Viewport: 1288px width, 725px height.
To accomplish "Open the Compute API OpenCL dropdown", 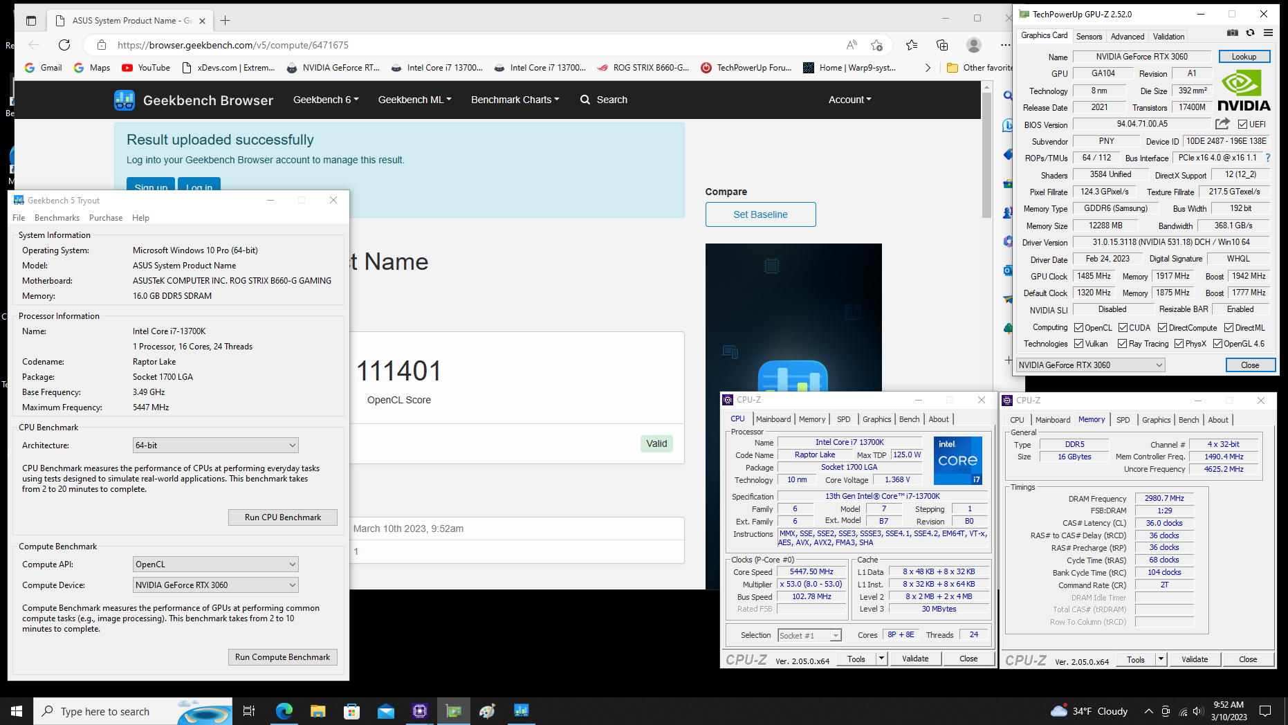I will point(216,565).
